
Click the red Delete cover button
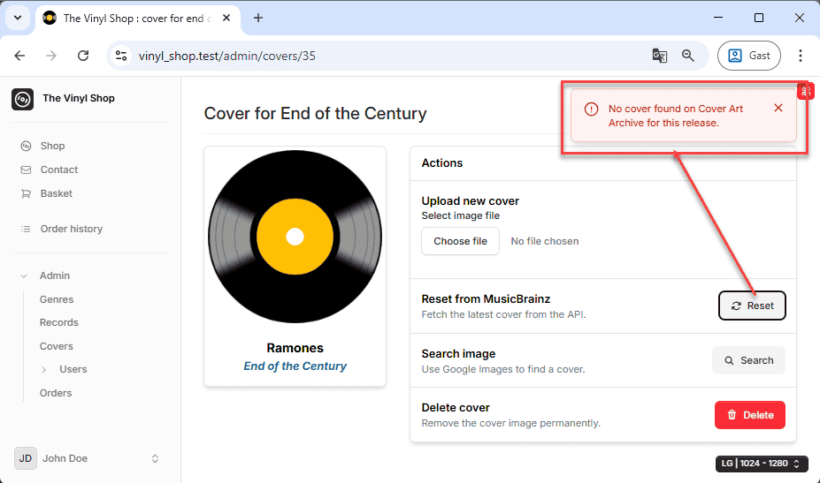(x=750, y=415)
